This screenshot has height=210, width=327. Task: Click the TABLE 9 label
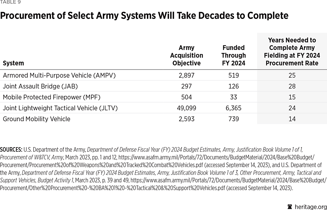(x=10, y=2)
